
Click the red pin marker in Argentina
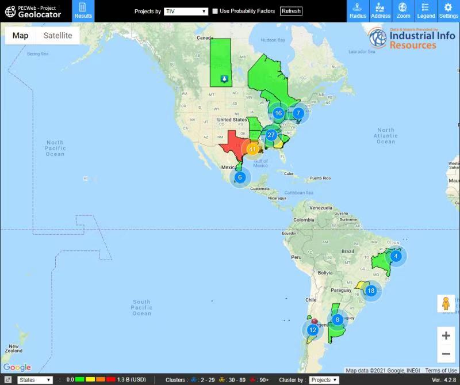point(315,321)
